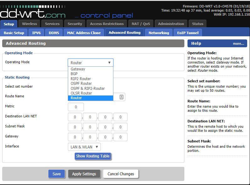
Task: Click the Select set number: help heading
Action: click(x=204, y=81)
